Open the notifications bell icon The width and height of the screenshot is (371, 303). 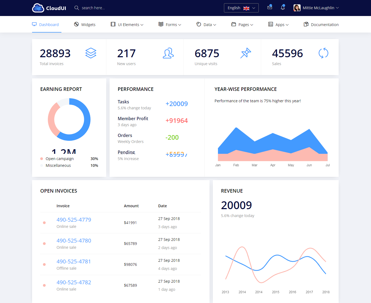(x=283, y=7)
